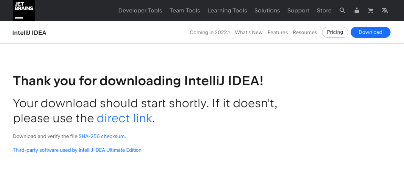Open the SHA-256 checksum link
The height and width of the screenshot is (182, 404).
102,136
